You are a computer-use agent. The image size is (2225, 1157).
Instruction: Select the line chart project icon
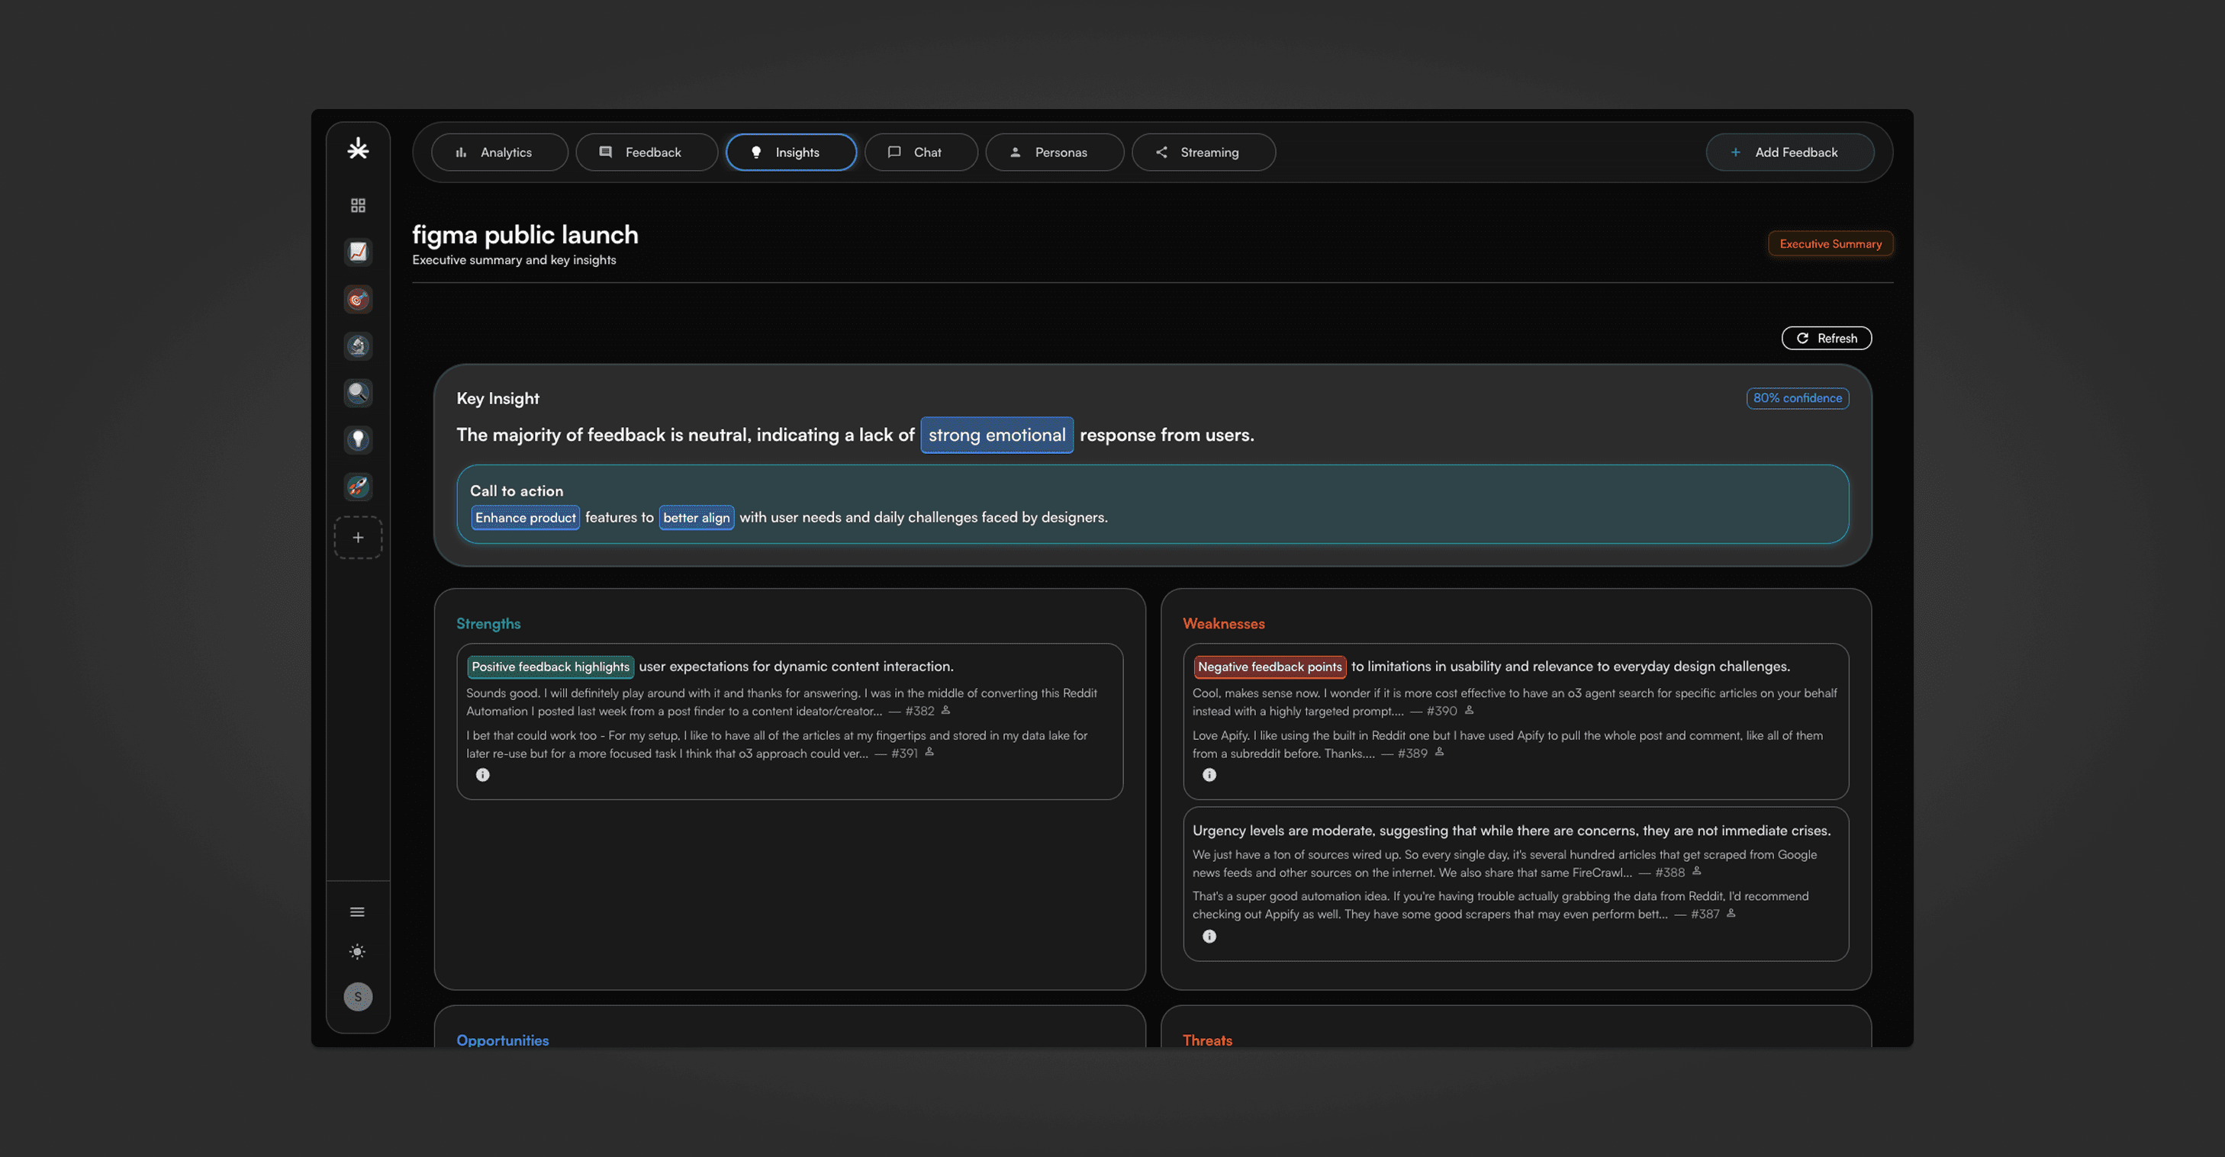tap(358, 251)
